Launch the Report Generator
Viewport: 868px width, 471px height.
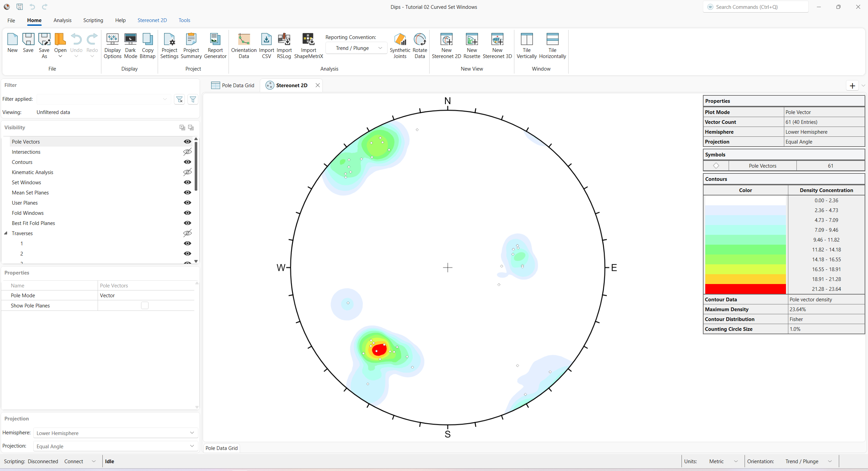(215, 45)
